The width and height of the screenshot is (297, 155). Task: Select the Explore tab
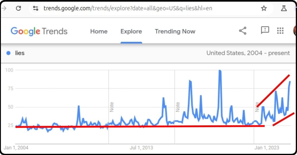[x=131, y=31]
